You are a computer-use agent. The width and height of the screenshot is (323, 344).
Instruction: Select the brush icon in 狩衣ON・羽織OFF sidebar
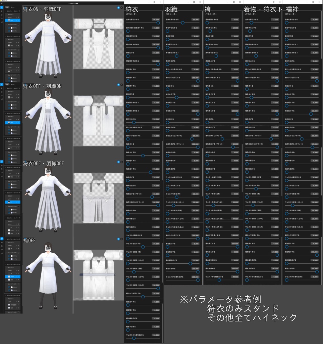click(2, 11)
